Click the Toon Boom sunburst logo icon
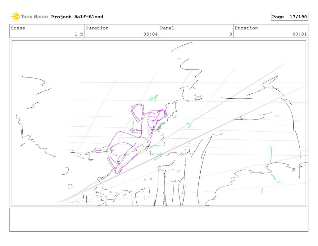This screenshot has height=246, width=318. coord(15,17)
